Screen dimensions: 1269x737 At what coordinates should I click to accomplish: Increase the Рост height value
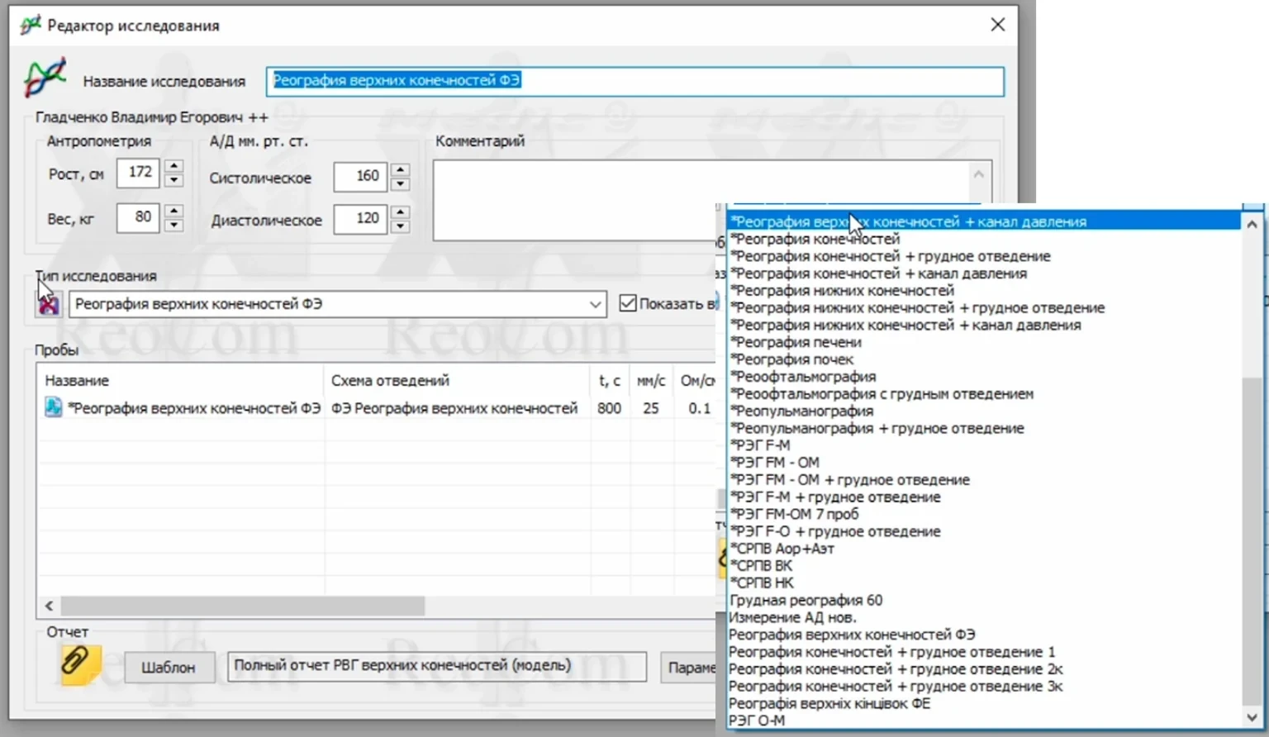[173, 166]
